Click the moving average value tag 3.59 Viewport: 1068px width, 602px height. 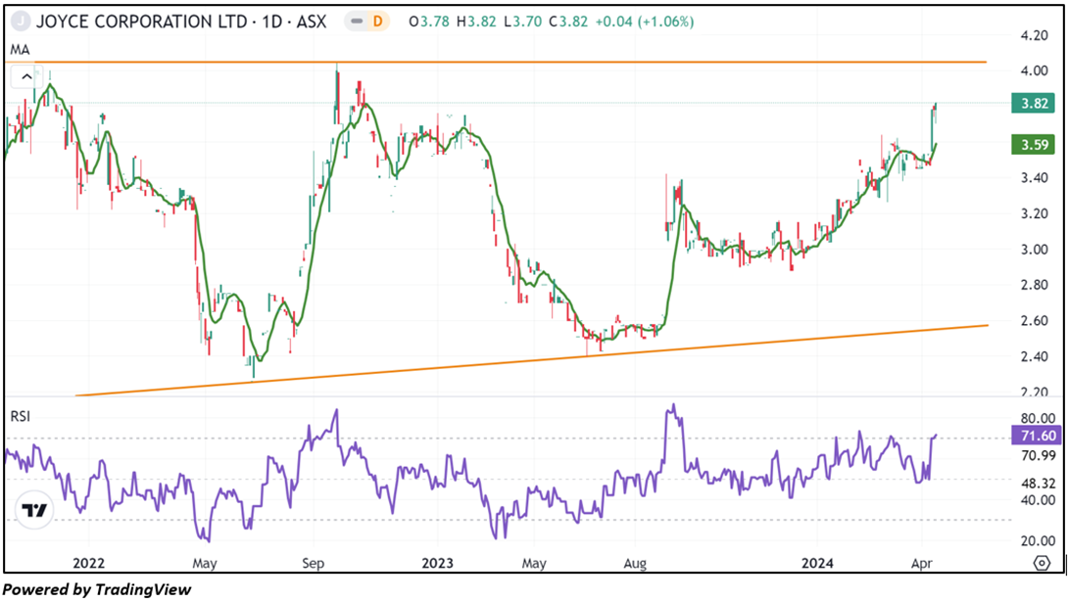coord(1034,144)
